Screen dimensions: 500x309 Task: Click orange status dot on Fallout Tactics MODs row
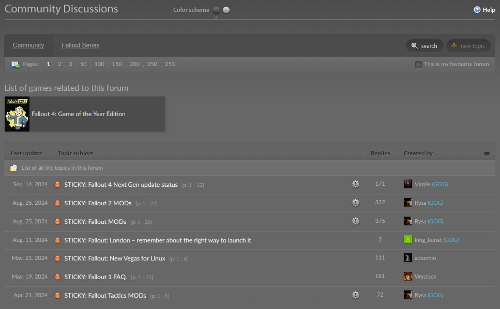coord(57,295)
